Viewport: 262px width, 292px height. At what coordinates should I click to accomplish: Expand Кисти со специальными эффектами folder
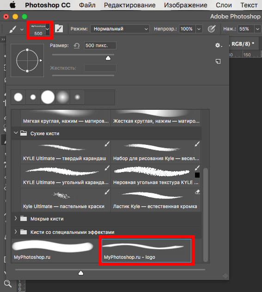(16, 232)
